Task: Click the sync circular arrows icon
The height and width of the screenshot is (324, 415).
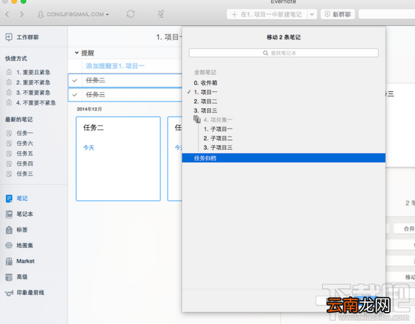Action: pos(131,14)
